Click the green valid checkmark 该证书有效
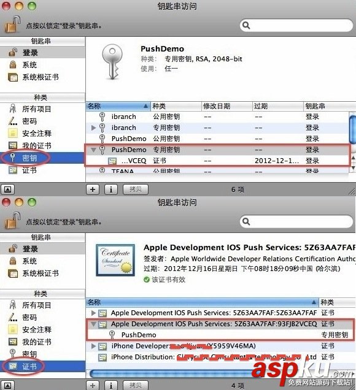Screen dimensions: 356x390 click(x=146, y=280)
